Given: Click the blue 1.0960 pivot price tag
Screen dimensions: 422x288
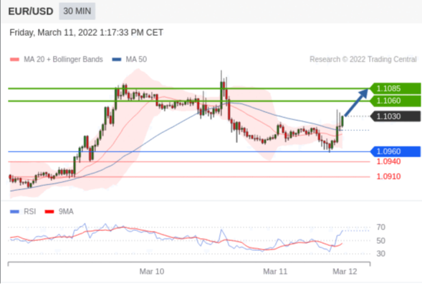Looking at the screenshot, I should pos(395,152).
